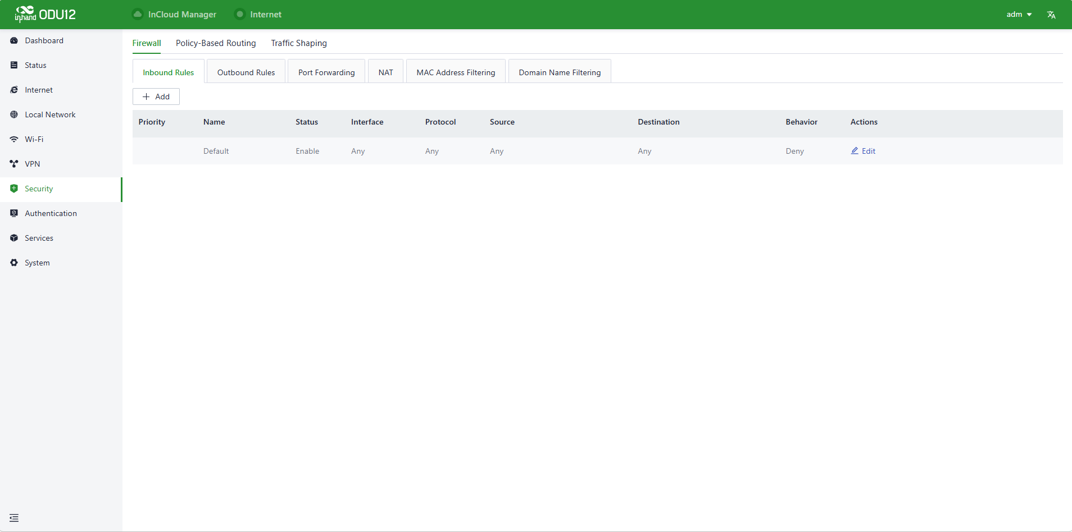Open the adm user dropdown
The width and height of the screenshot is (1072, 532).
[x=1019, y=15]
